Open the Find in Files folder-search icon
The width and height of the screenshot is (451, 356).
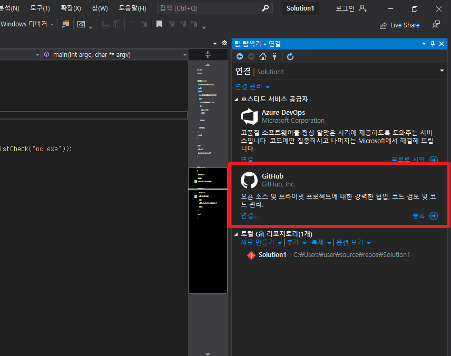[65, 24]
